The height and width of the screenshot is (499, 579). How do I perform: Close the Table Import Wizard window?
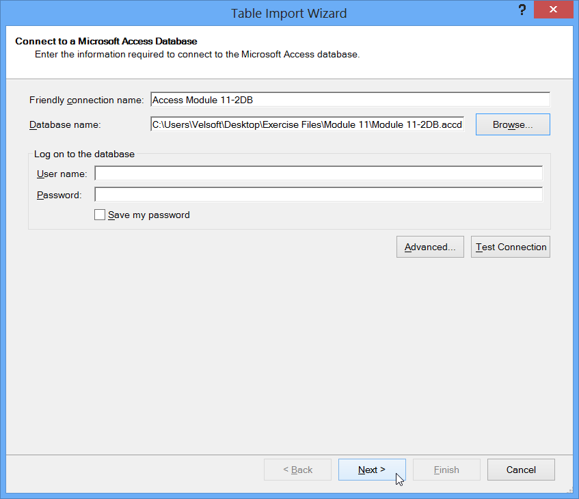click(553, 10)
